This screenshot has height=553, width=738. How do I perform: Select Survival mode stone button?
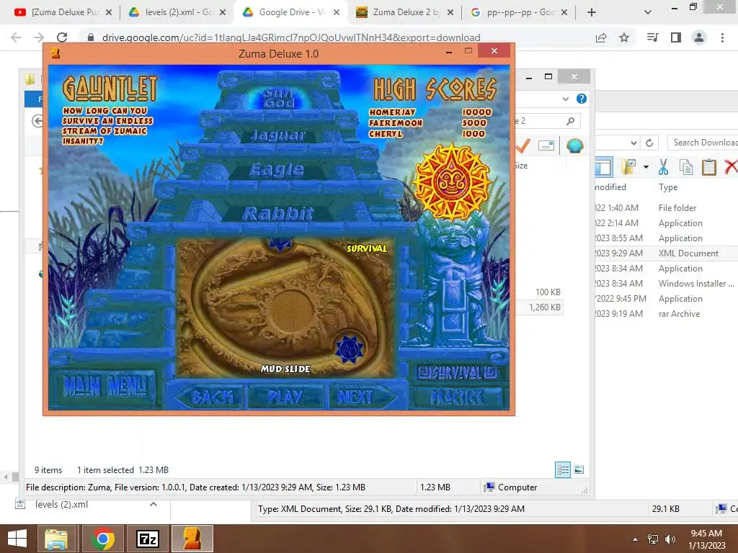pos(457,373)
